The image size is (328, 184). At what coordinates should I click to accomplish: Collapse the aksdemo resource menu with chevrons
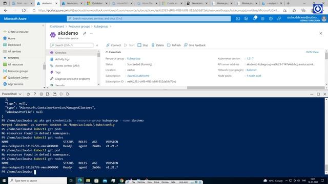pos(97,45)
